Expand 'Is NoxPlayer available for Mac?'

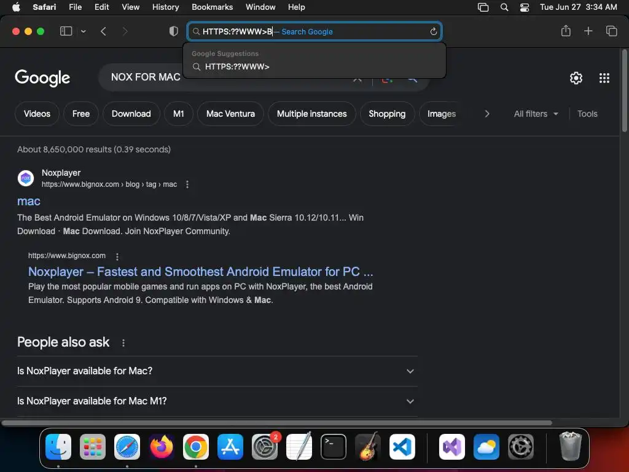[217, 371]
